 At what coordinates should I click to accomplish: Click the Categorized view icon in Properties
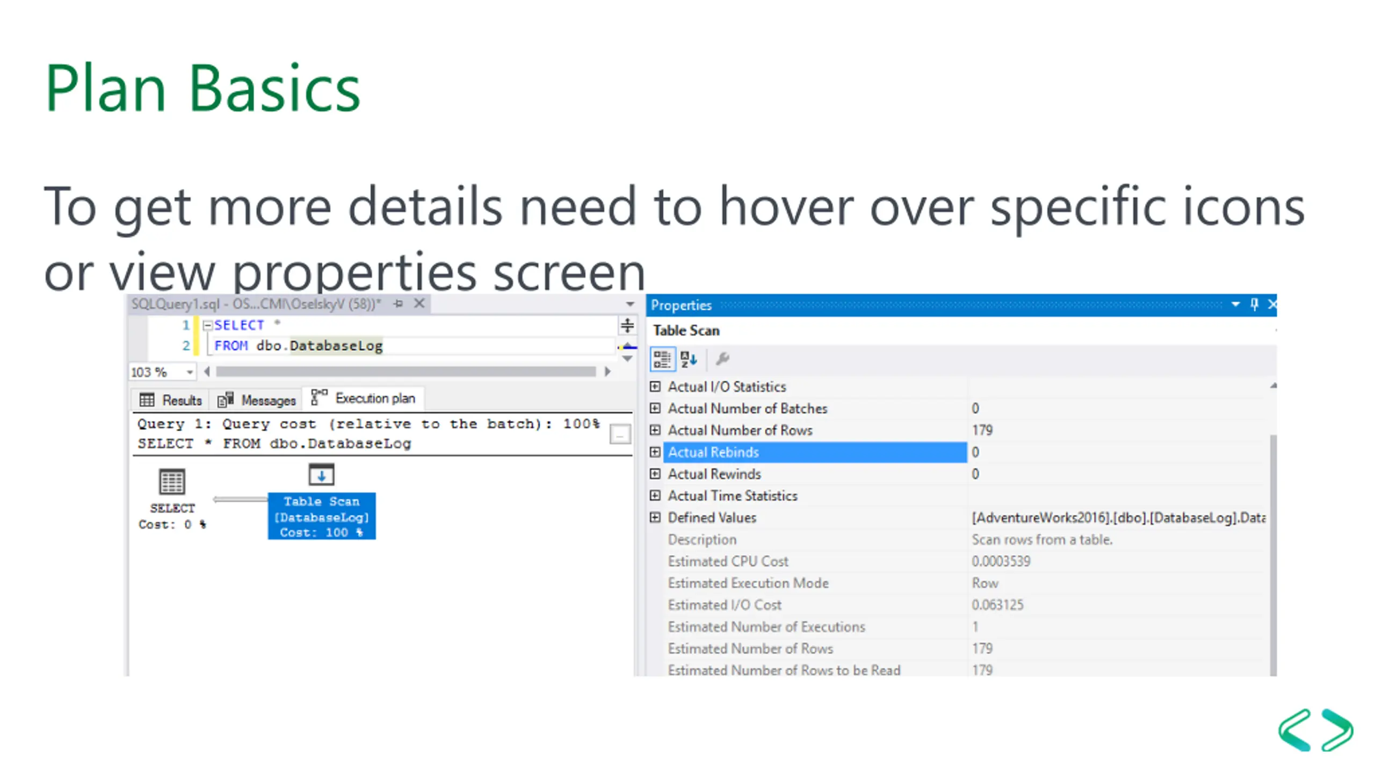tap(662, 359)
